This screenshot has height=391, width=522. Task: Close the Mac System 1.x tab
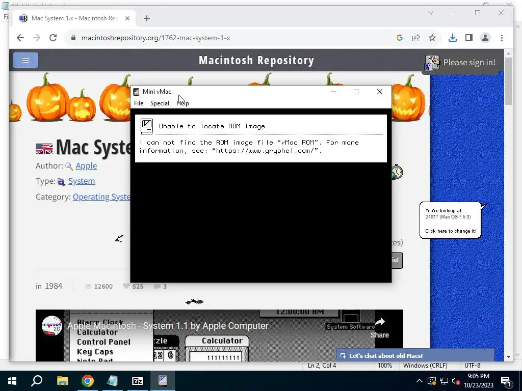coord(127,18)
